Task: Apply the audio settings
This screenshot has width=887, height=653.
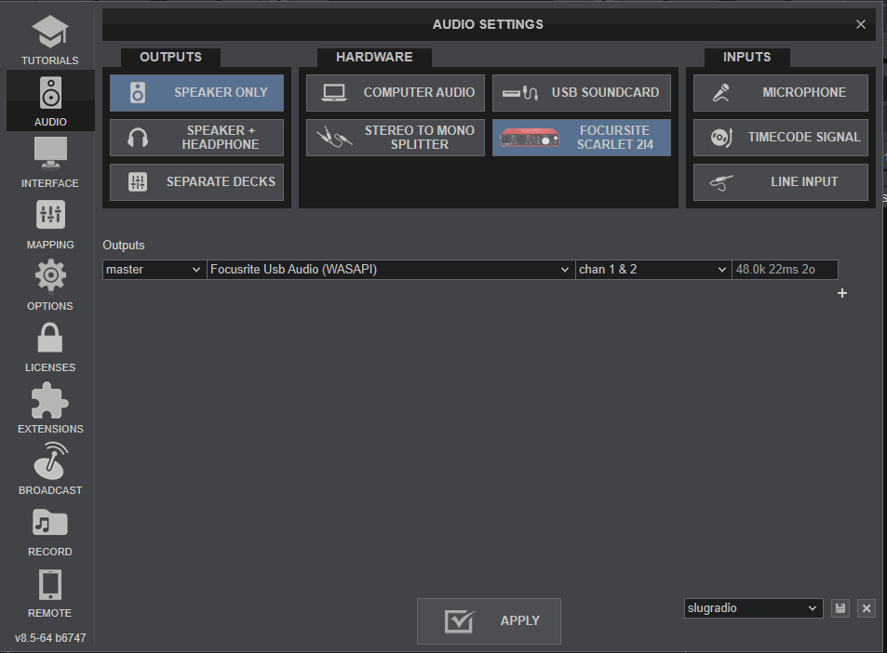Action: (x=489, y=620)
